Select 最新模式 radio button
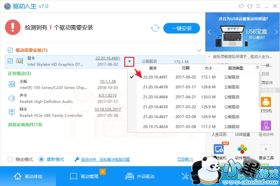The image size is (280, 186). click(41, 159)
